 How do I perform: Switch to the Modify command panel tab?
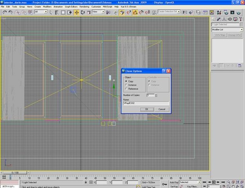pos(219,19)
